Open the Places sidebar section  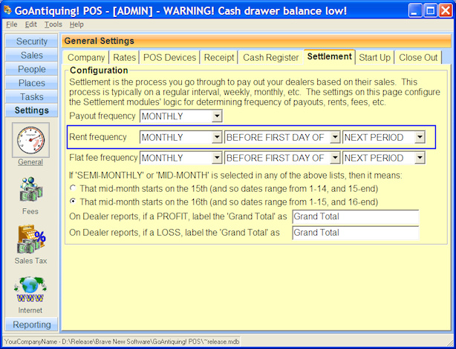click(x=31, y=83)
